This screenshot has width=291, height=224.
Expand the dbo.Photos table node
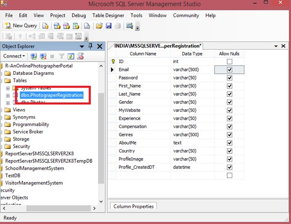pos(8,103)
